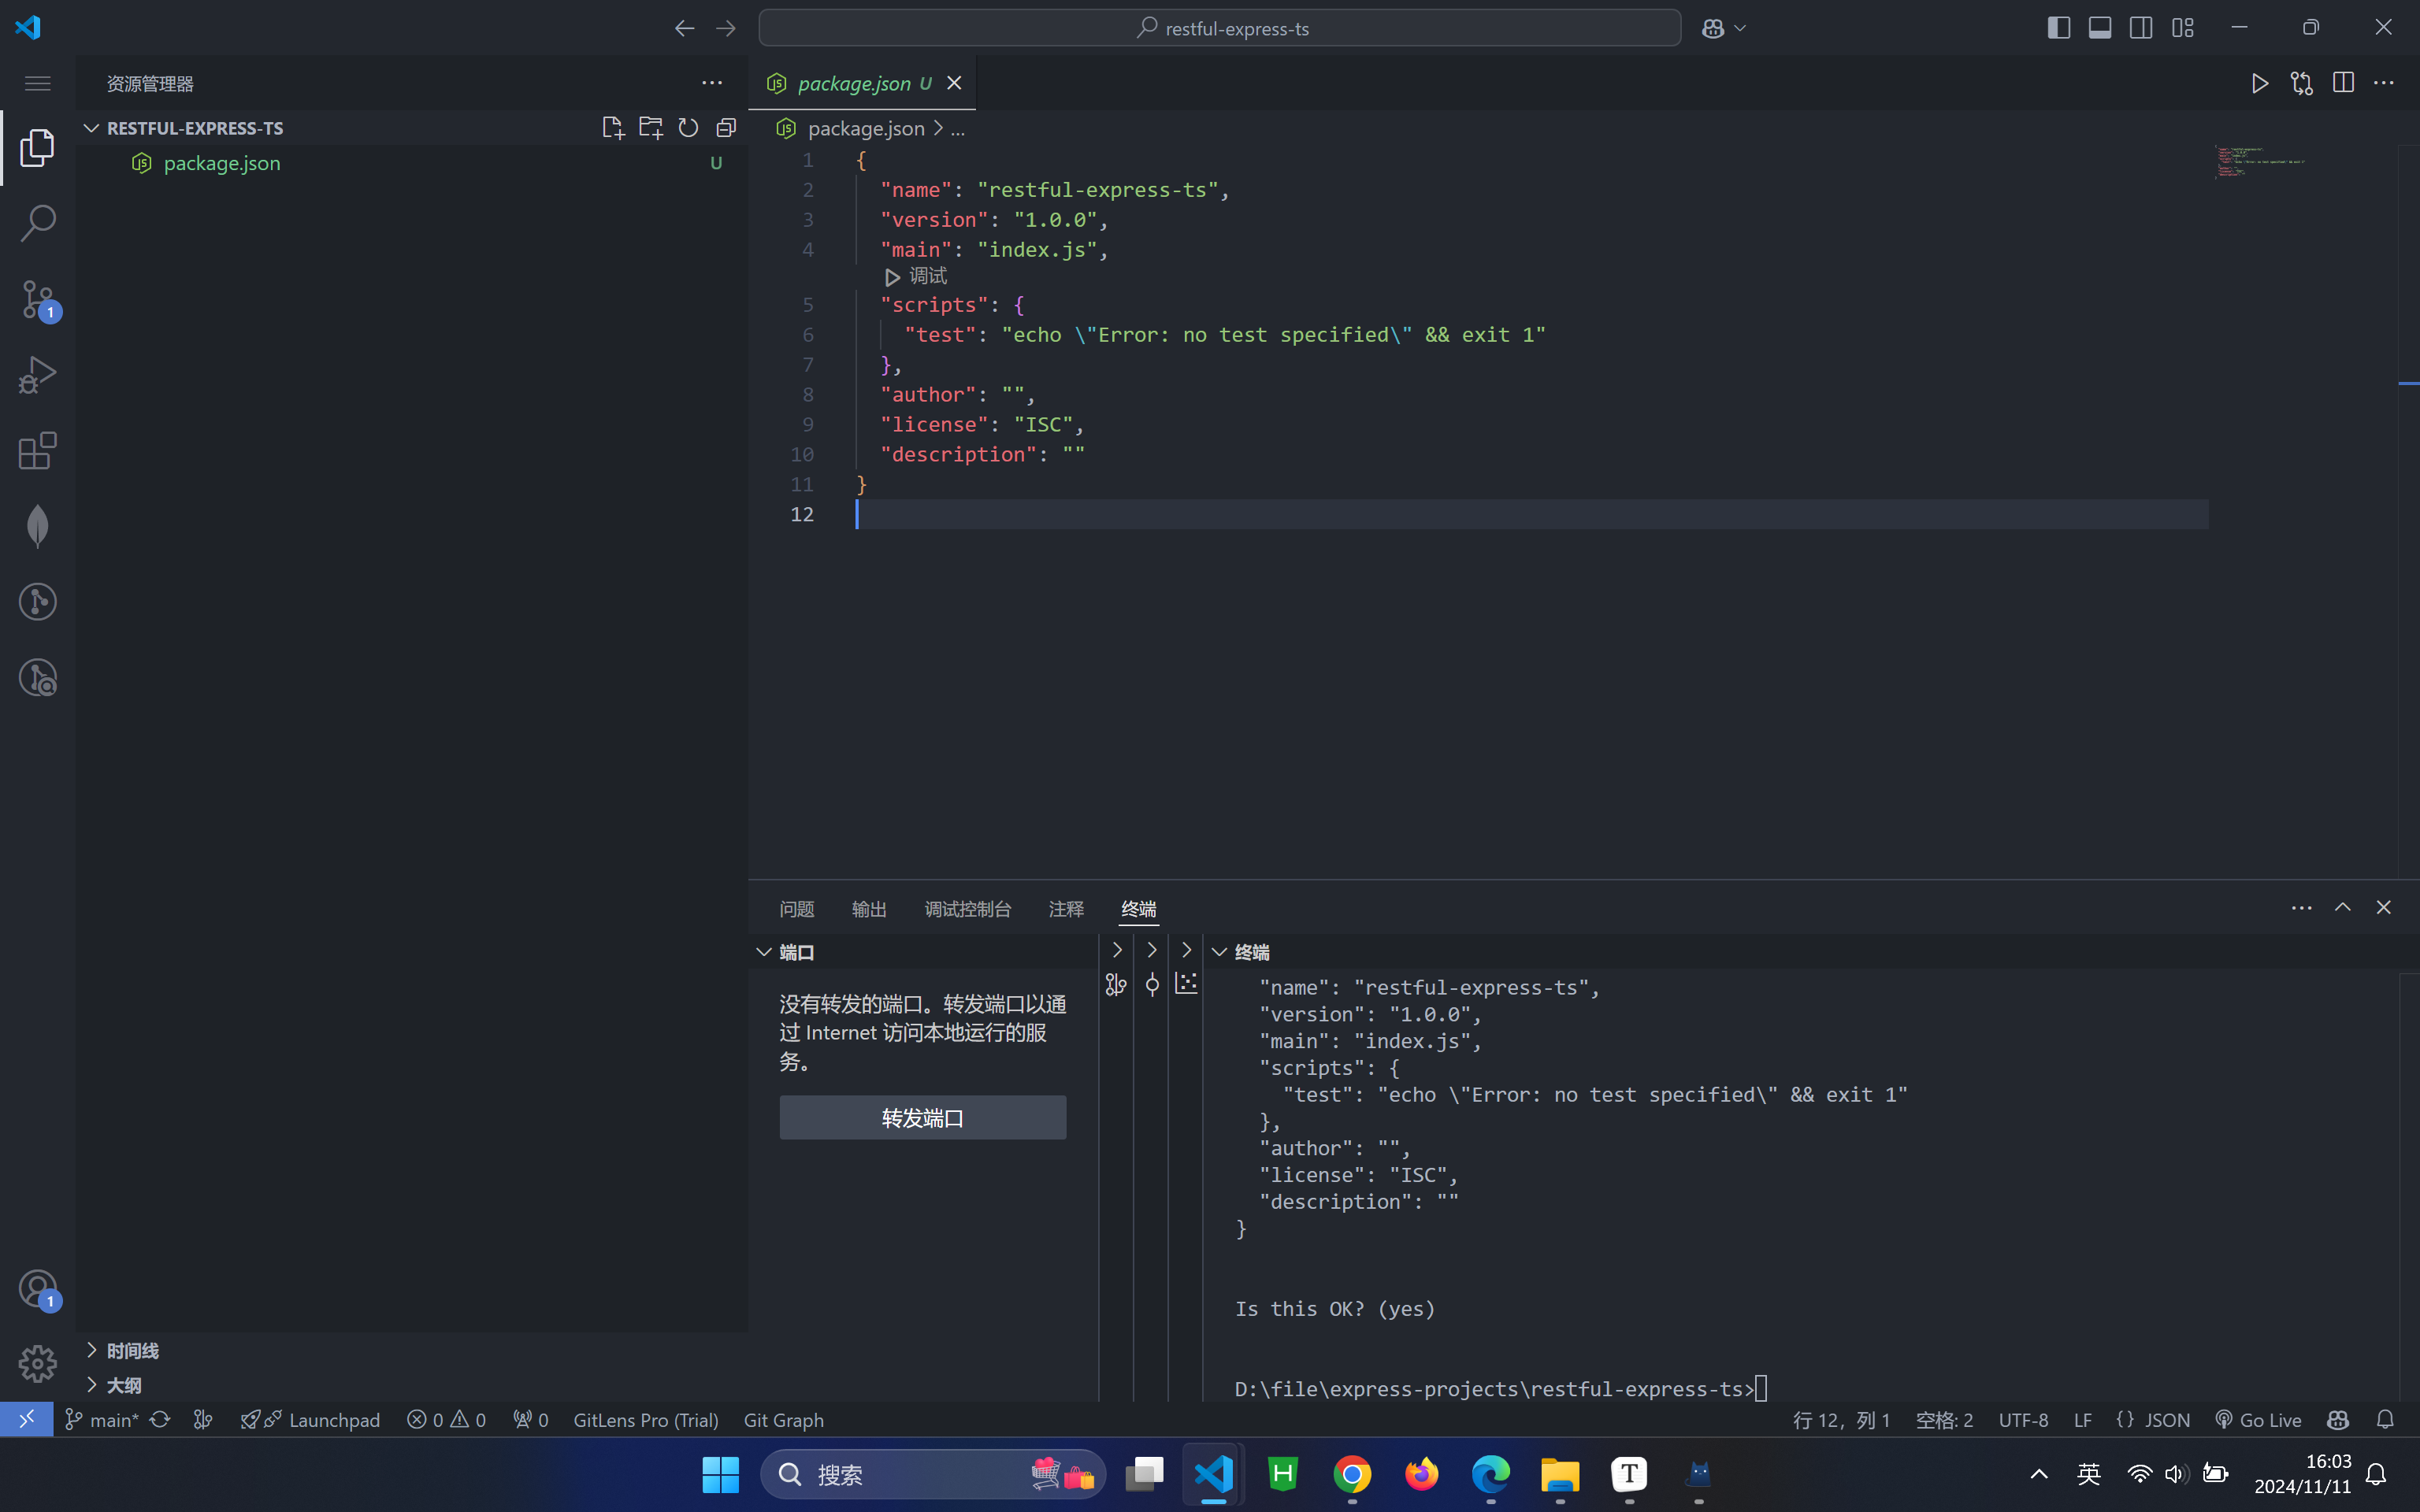This screenshot has width=2420, height=1512.
Task: Click Go Live in the status bar
Action: (2259, 1420)
